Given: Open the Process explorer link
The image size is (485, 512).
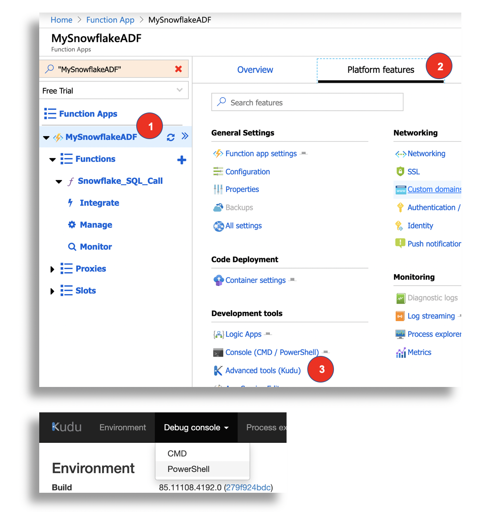Looking at the screenshot, I should pos(434,334).
